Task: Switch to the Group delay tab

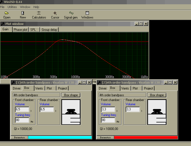Action: pos(49,30)
